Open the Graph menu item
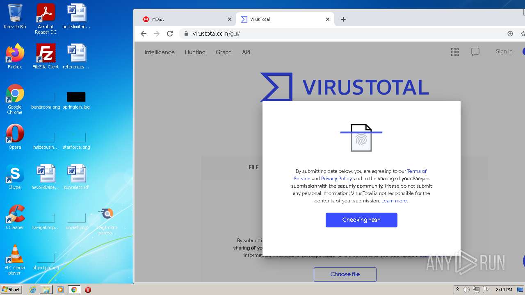The height and width of the screenshot is (295, 525). tap(224, 52)
